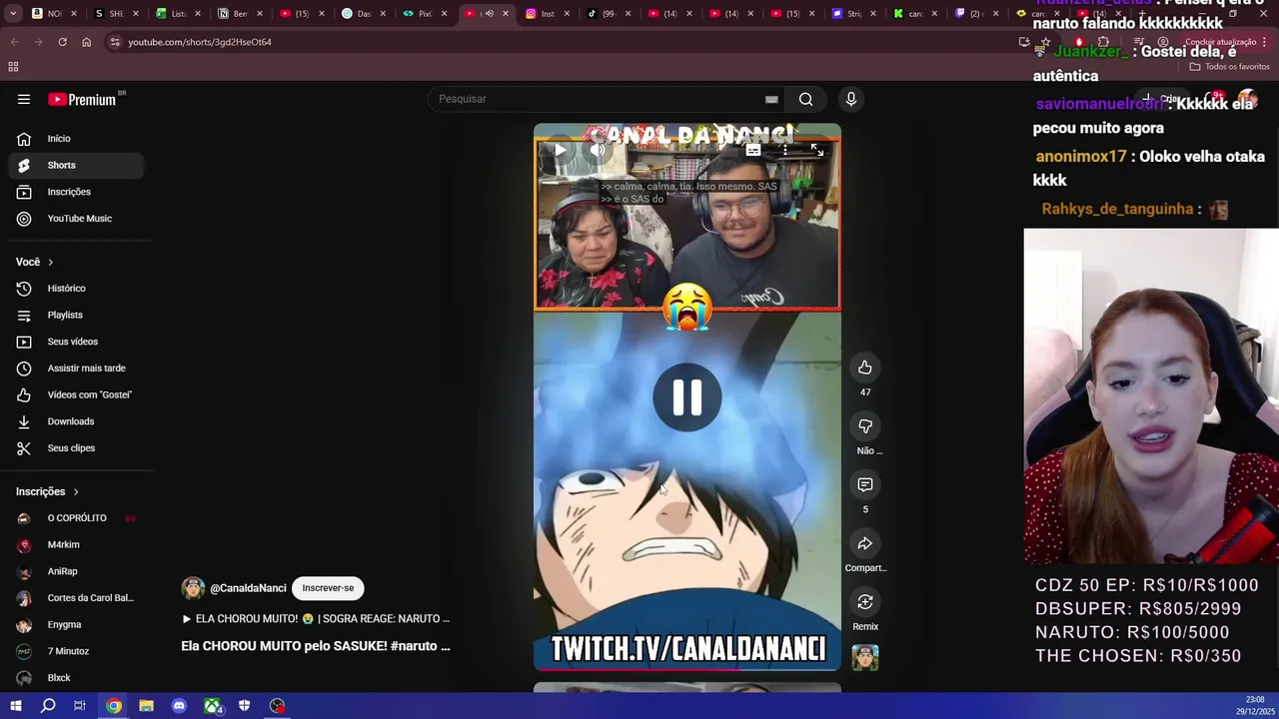Open the apps grid in the bookmarks bar
Viewport: 1279px width, 719px height.
tap(13, 67)
